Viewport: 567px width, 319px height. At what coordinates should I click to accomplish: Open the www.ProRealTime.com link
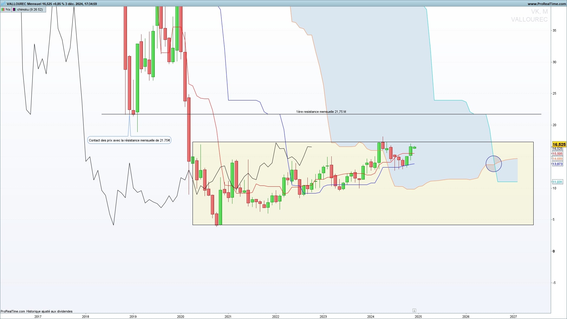point(546,4)
